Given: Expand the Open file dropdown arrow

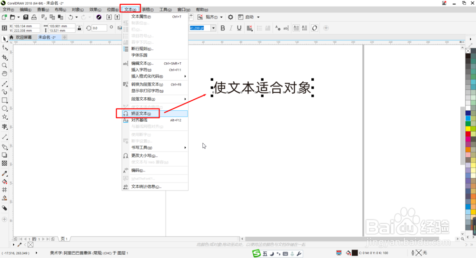Looking at the screenshot, I should (x=18, y=17).
